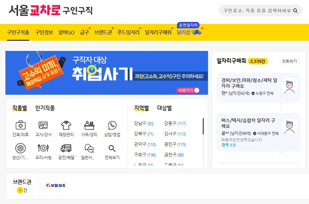The height and width of the screenshot is (204, 309).
Task: Open the 운전/배달 truck icon
Action: [66, 148]
